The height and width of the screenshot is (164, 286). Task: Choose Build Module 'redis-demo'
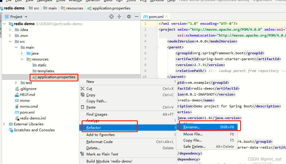click(x=128, y=161)
